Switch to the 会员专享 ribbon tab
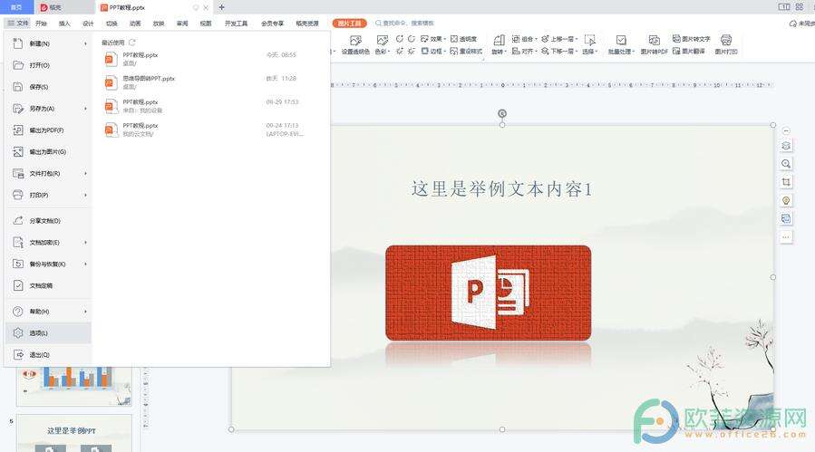This screenshot has width=815, height=452. pyautogui.click(x=272, y=24)
